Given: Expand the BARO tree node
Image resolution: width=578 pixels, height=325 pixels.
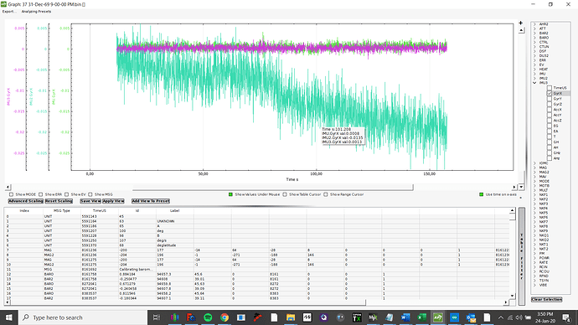Looking at the screenshot, I should point(534,38).
